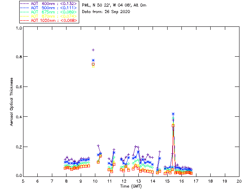Click the x-axis tick label 5
The image size is (246, 196).
pos(23,181)
